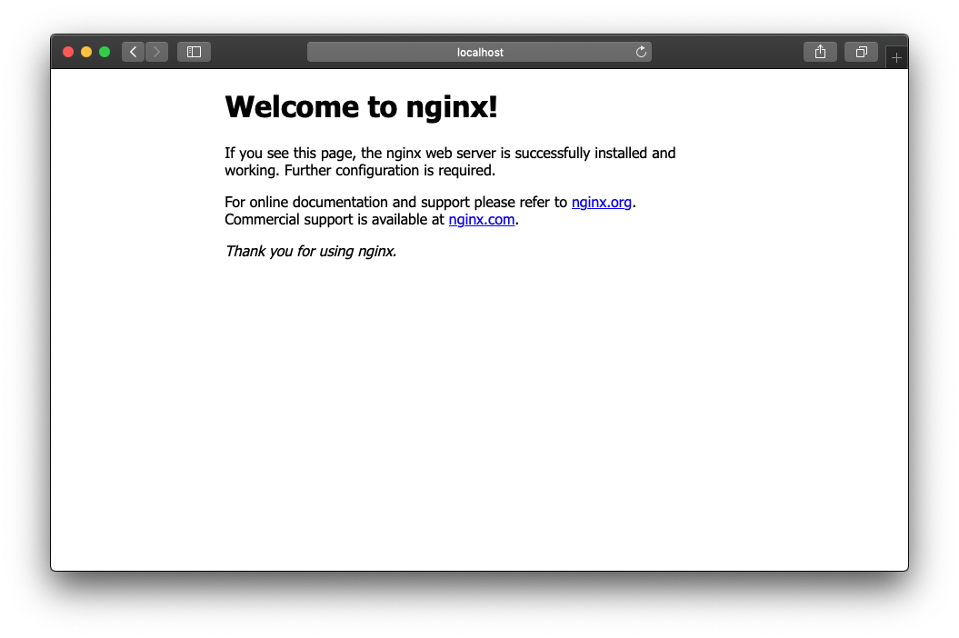Click the grayed-out forward arrow
The image size is (959, 638).
tap(156, 52)
